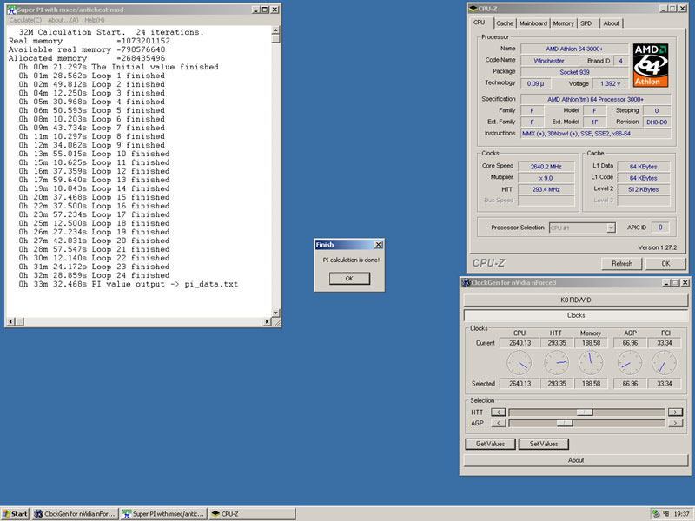Click the AGP clock gauge dial
This screenshot has height=521, width=695.
630,363
